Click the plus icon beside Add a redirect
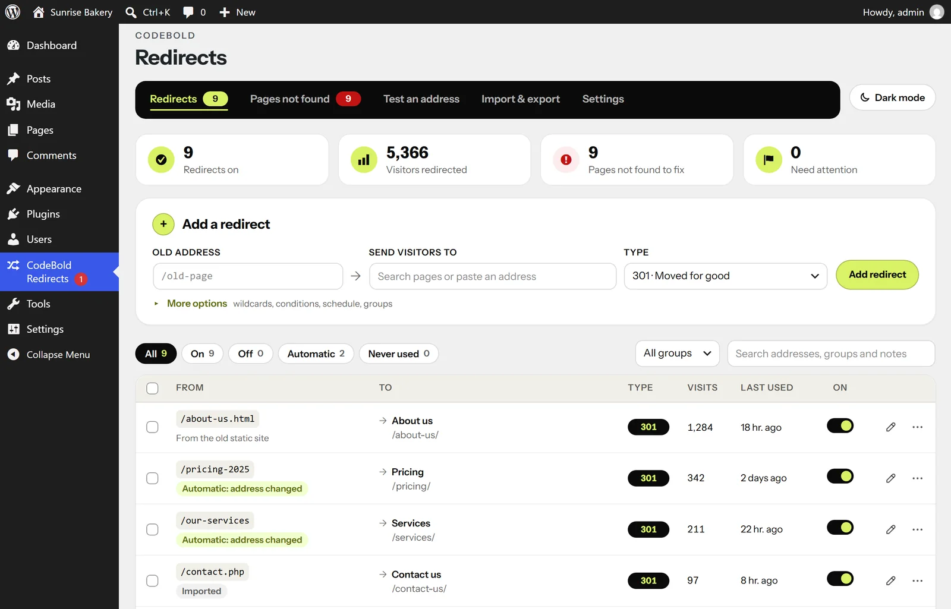This screenshot has height=609, width=951. tap(163, 224)
